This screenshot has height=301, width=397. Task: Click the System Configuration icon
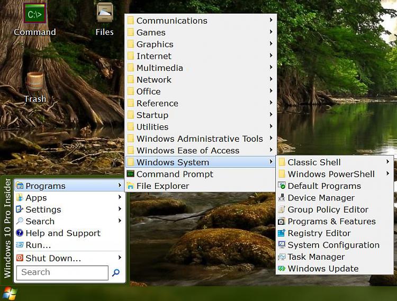click(282, 245)
